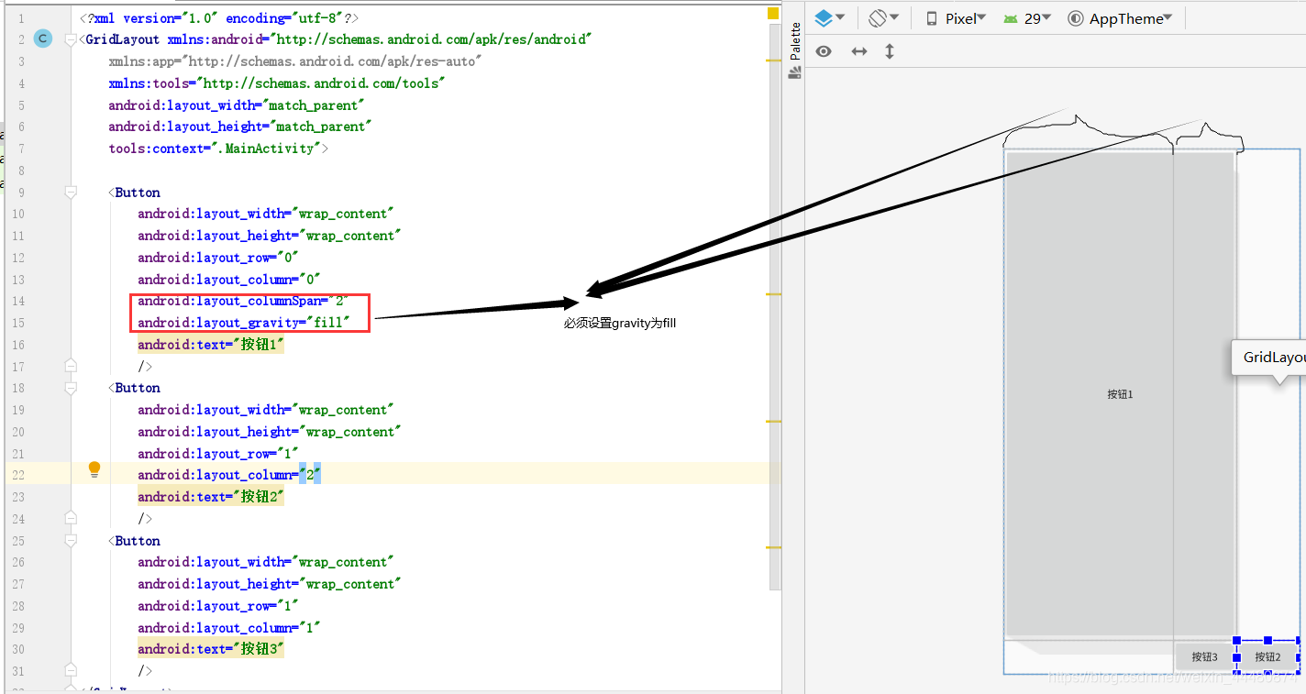Click the yellow inspection status square

(x=773, y=14)
